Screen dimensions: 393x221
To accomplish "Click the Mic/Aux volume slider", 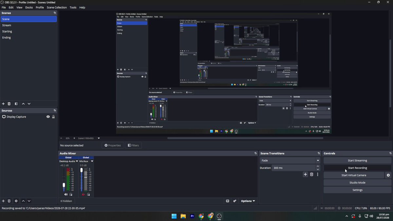I will (82, 179).
